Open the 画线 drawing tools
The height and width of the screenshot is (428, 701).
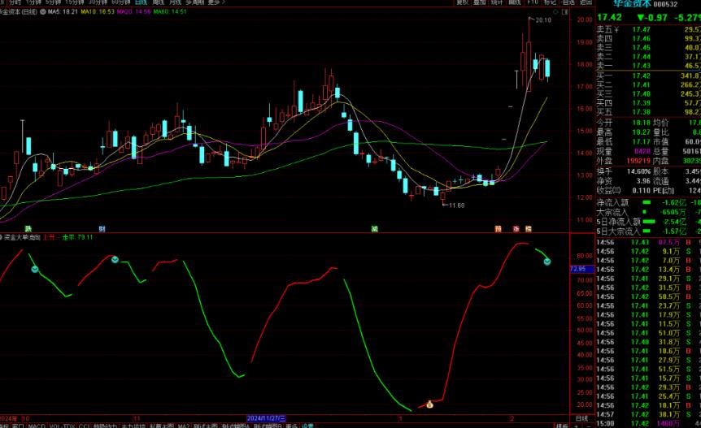[515, 2]
